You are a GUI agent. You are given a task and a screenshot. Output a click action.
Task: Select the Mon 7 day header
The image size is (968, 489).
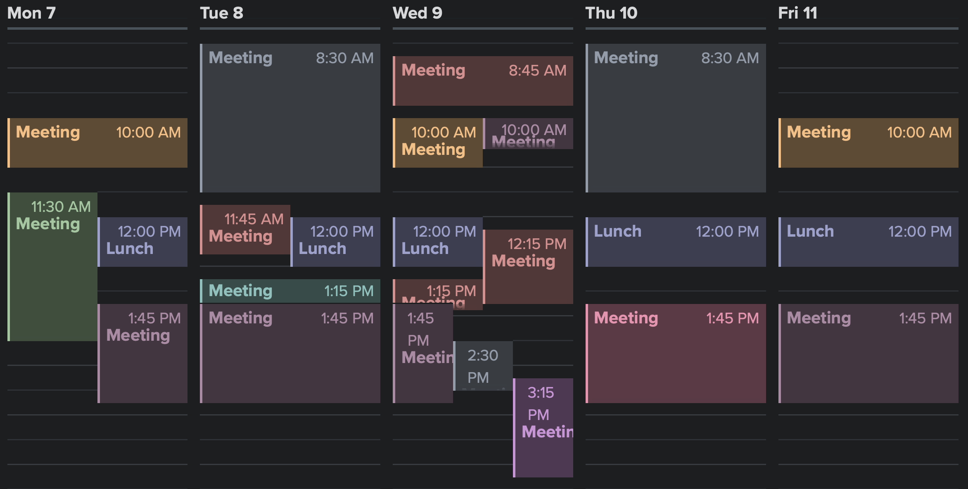[31, 13]
